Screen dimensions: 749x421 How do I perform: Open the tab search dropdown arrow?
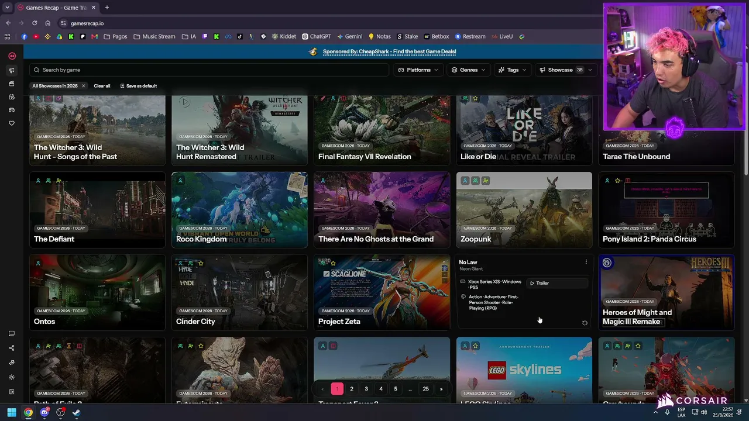pyautogui.click(x=7, y=8)
